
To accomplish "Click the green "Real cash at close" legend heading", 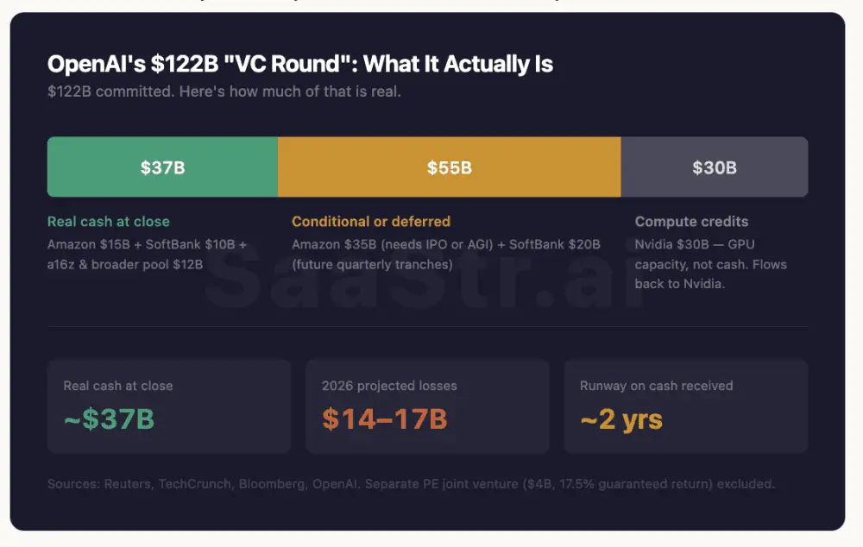I will [109, 222].
